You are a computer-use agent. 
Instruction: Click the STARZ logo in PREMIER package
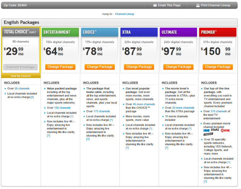tap(215, 130)
